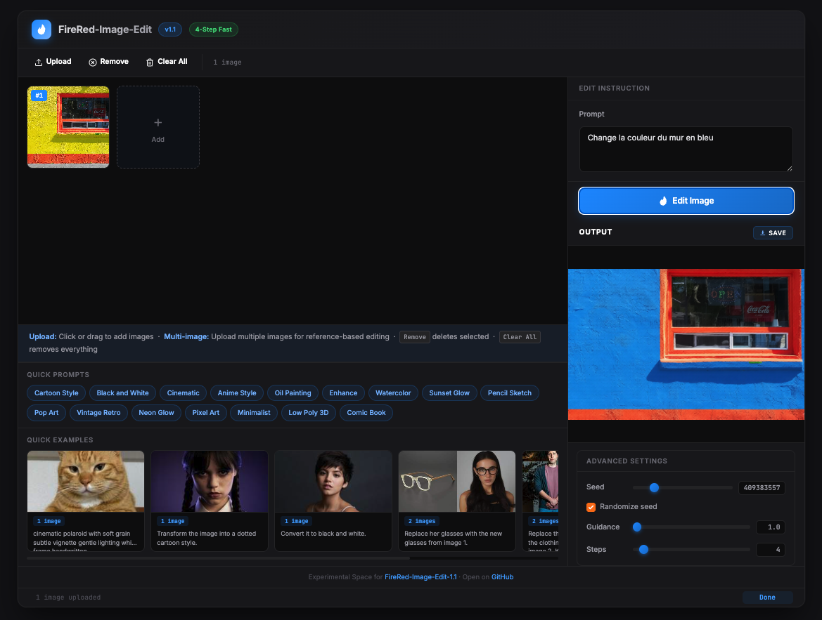Click the Remove circle-x icon

point(93,62)
